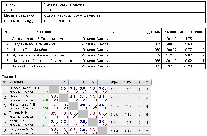Click rating value 200.71
207x136 pixels.
click(x=171, y=44)
